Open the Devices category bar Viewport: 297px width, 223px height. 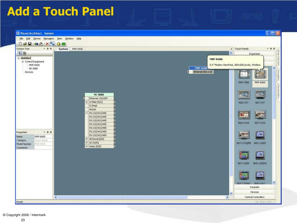tap(255, 192)
